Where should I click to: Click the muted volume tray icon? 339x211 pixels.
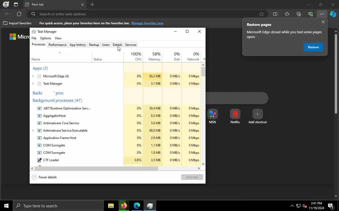(x=305, y=206)
